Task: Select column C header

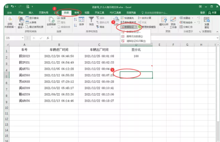Action: 99,44
